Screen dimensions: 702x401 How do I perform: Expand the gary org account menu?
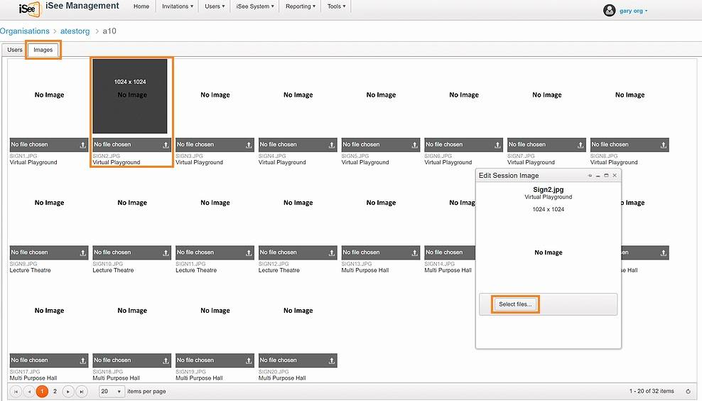[x=634, y=11]
